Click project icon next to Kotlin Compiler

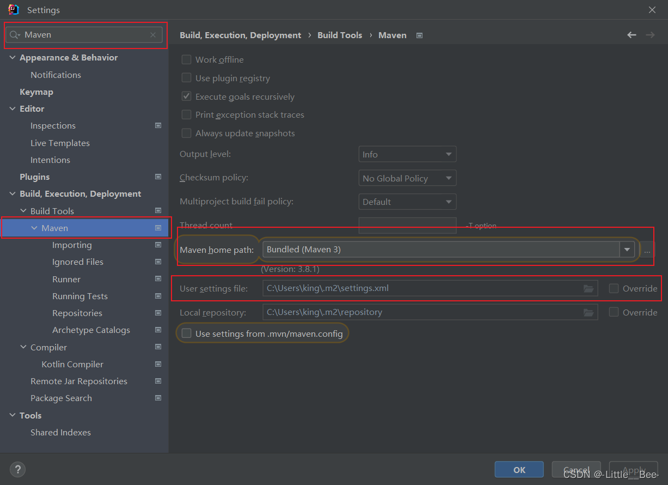pyautogui.click(x=158, y=365)
